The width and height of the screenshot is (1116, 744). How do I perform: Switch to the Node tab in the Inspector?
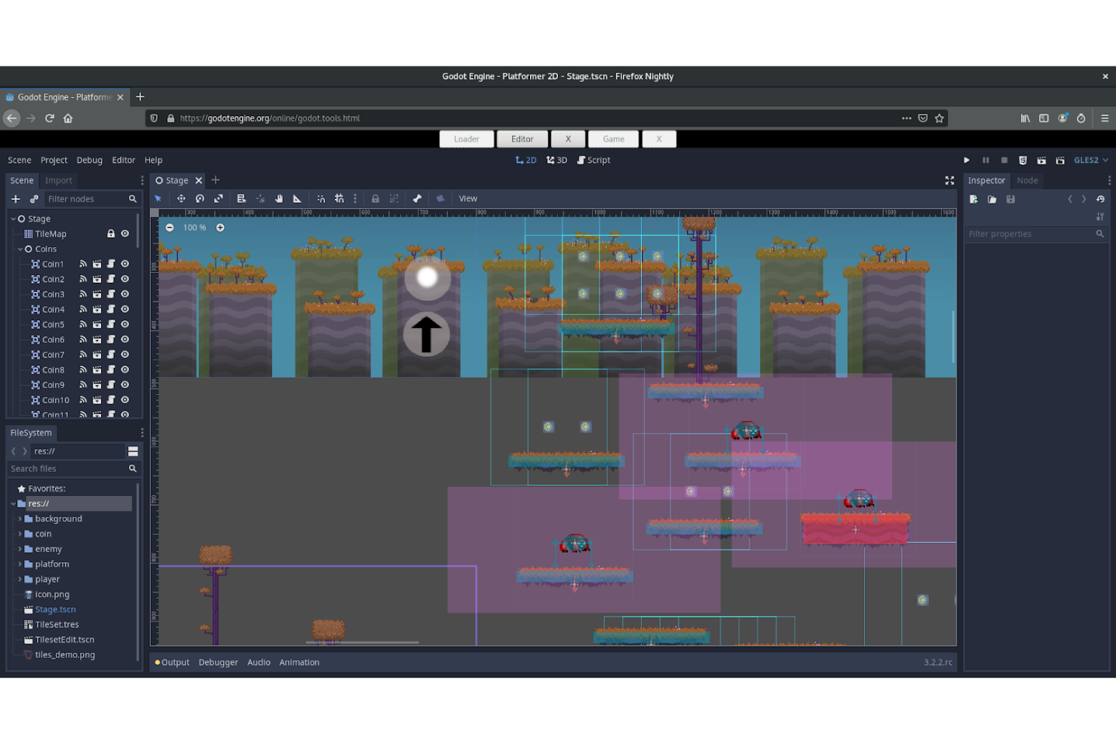[x=1027, y=180]
